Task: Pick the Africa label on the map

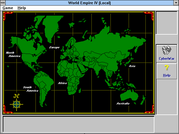Action: pos(62,83)
